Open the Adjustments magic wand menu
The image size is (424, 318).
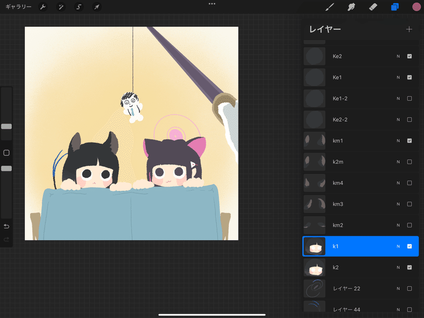61,7
